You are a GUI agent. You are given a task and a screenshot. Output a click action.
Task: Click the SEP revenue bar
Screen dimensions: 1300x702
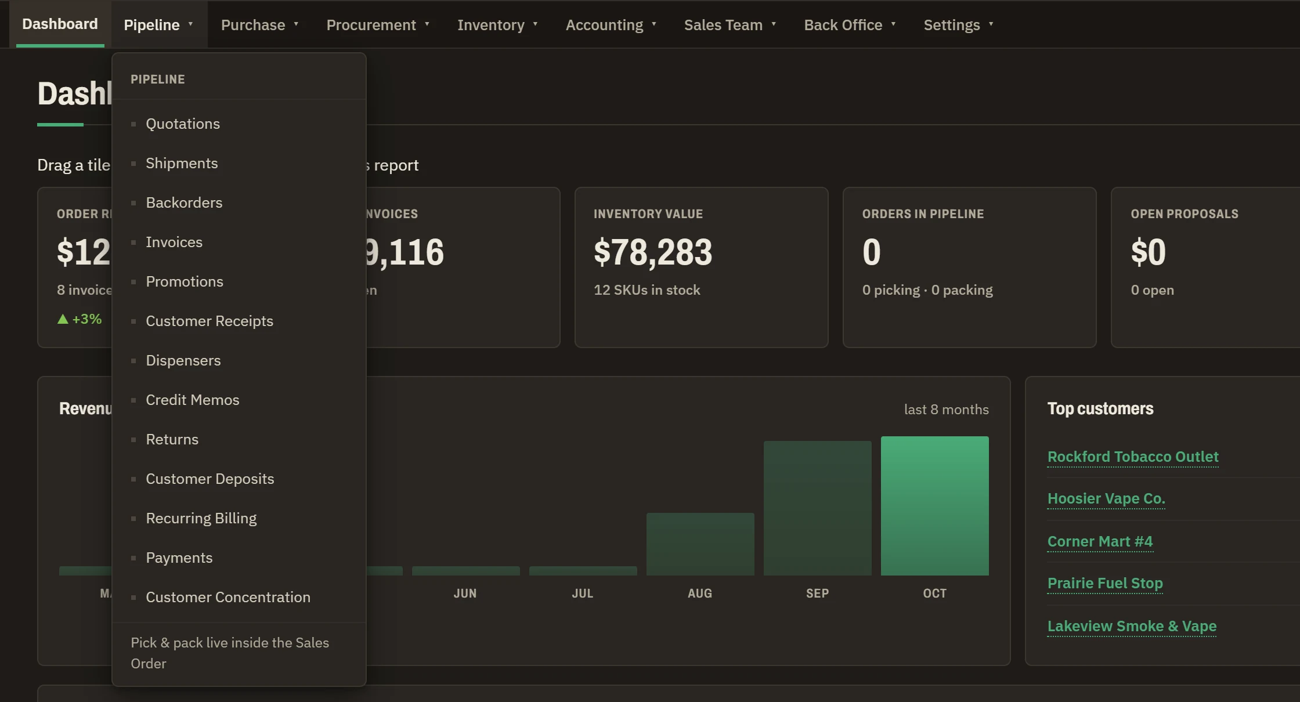(817, 508)
